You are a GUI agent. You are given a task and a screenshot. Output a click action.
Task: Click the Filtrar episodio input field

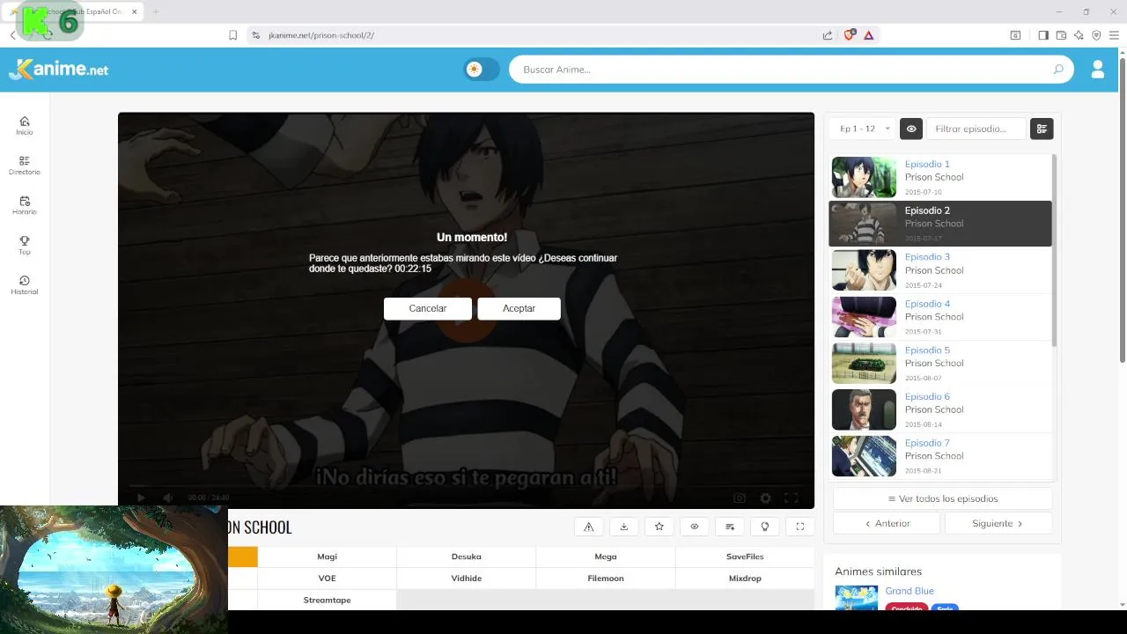[976, 129]
